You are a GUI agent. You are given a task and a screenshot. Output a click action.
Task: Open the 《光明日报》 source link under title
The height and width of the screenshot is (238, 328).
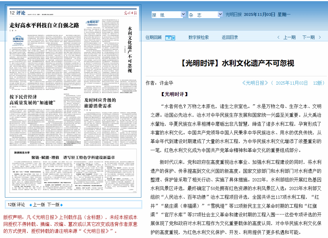(x=255, y=83)
